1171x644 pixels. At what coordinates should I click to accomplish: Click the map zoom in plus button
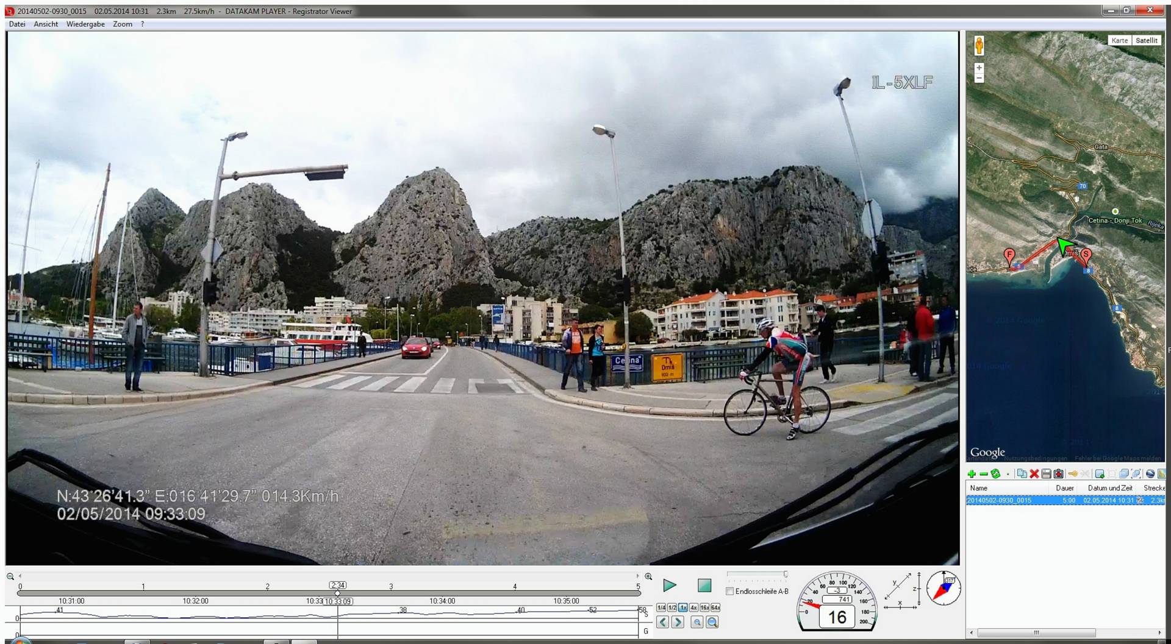point(979,68)
